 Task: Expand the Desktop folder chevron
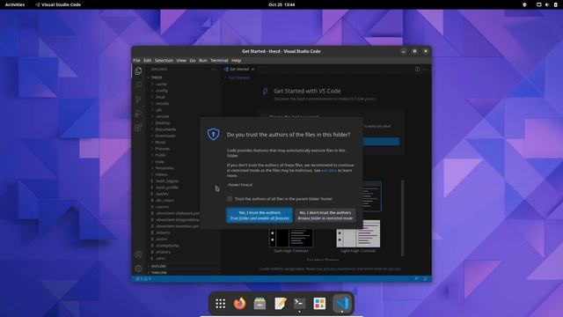(x=152, y=123)
